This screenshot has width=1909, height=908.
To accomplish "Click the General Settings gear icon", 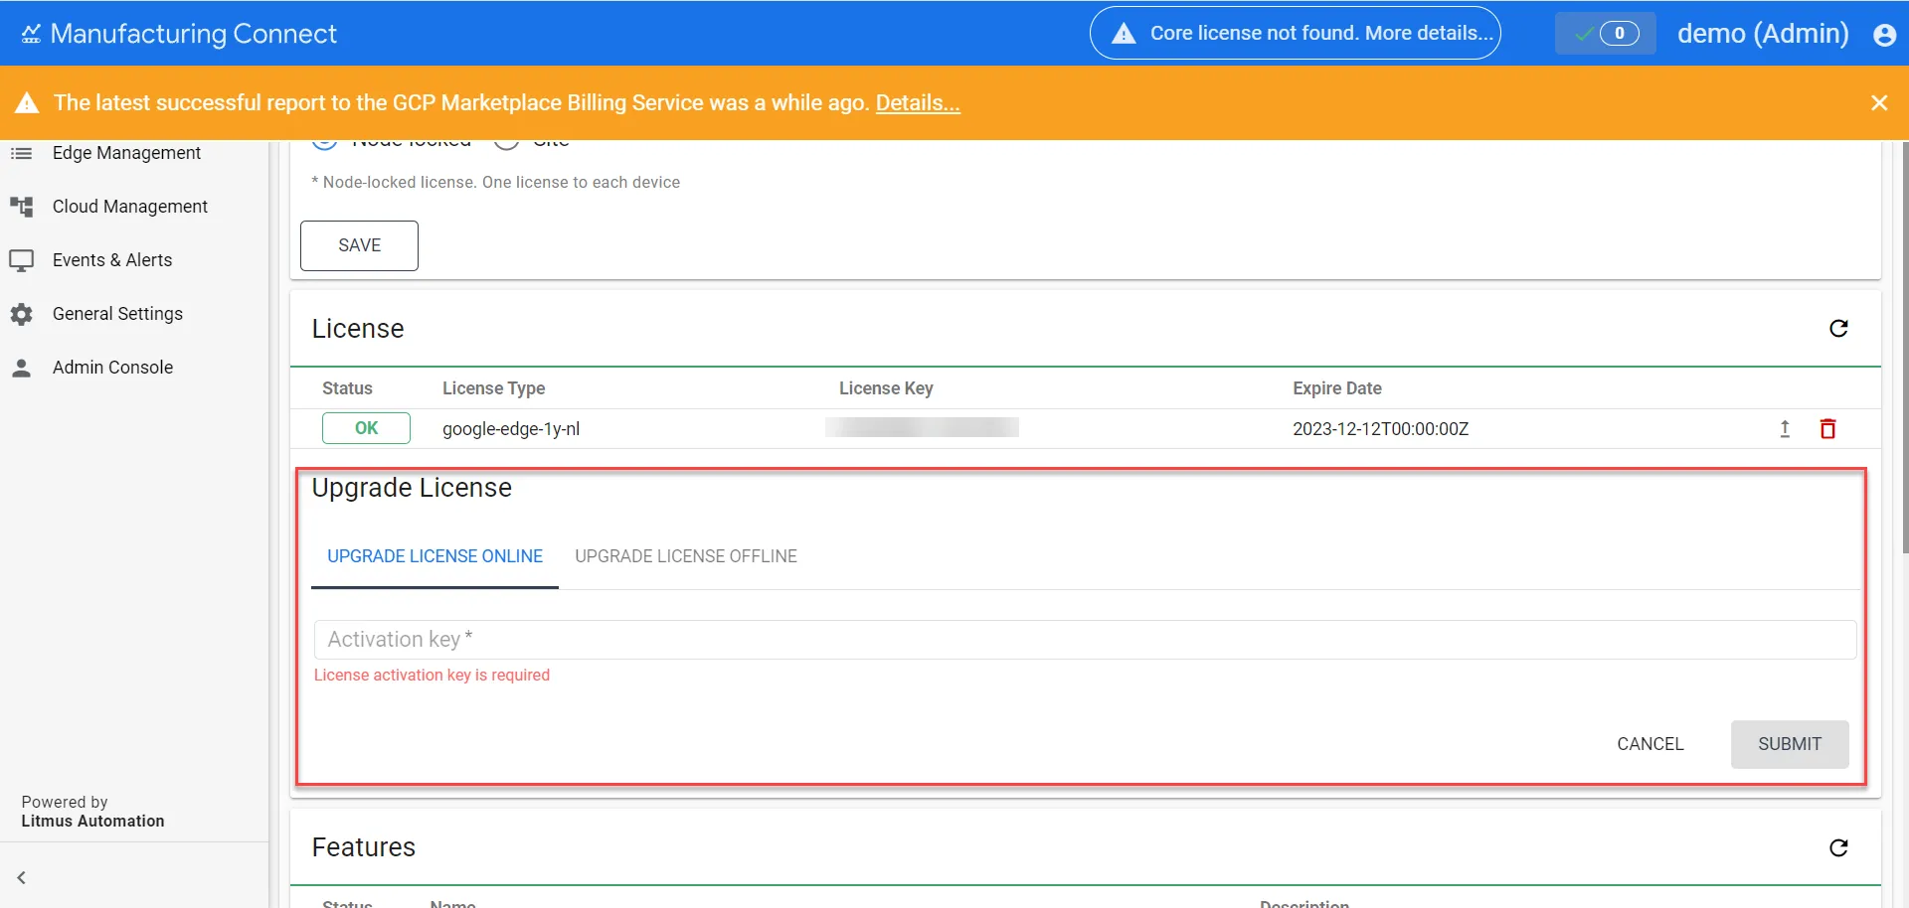I will click(x=22, y=314).
